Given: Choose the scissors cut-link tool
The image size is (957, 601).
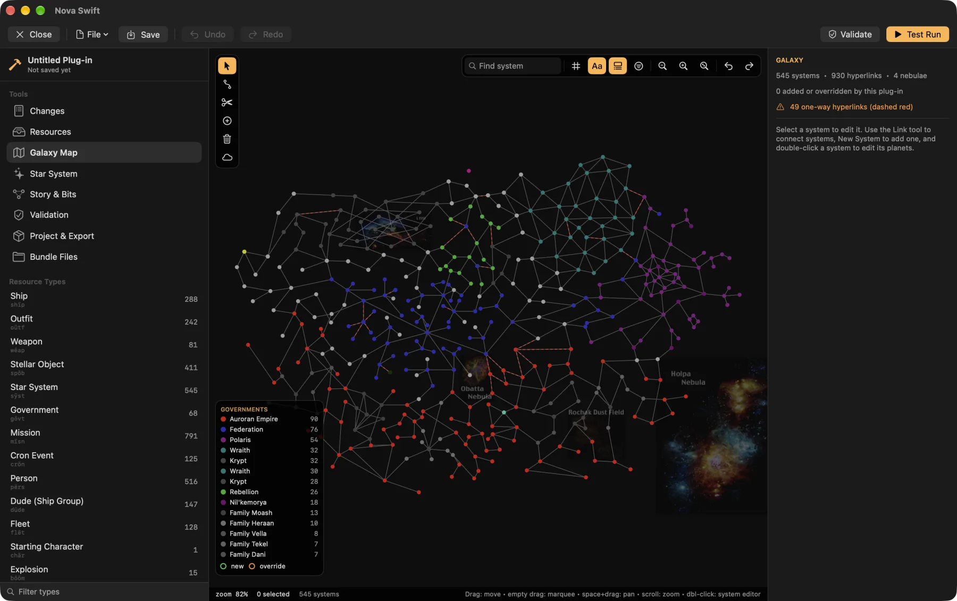Looking at the screenshot, I should [227, 103].
